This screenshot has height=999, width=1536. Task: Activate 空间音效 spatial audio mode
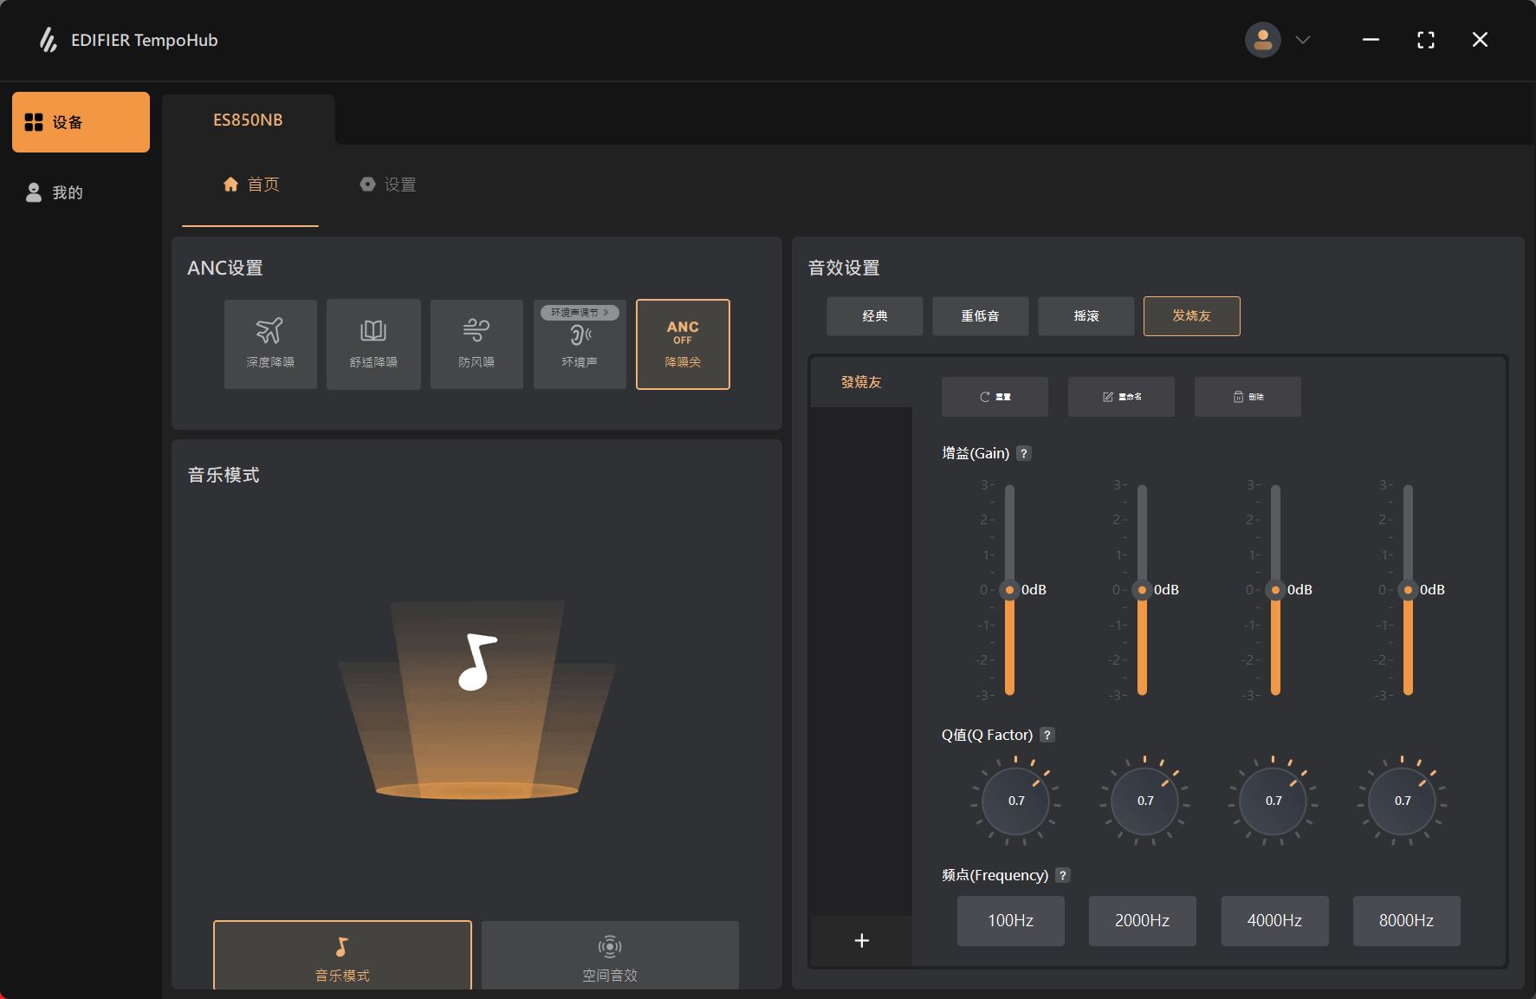click(610, 956)
